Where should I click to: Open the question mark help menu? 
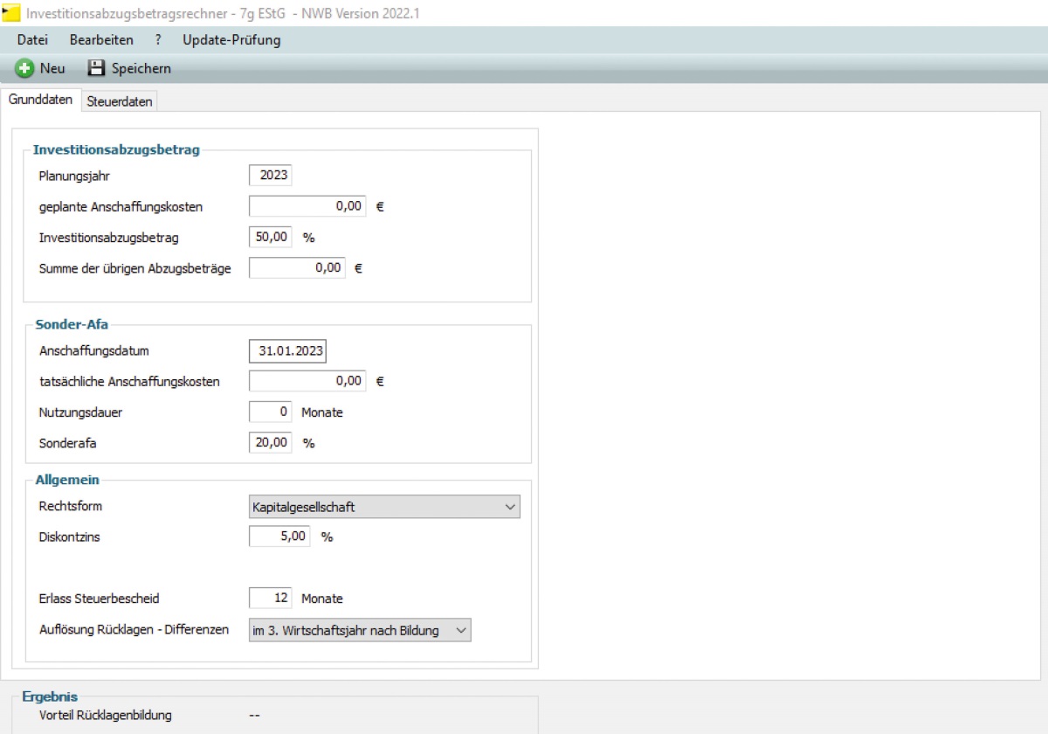[158, 40]
